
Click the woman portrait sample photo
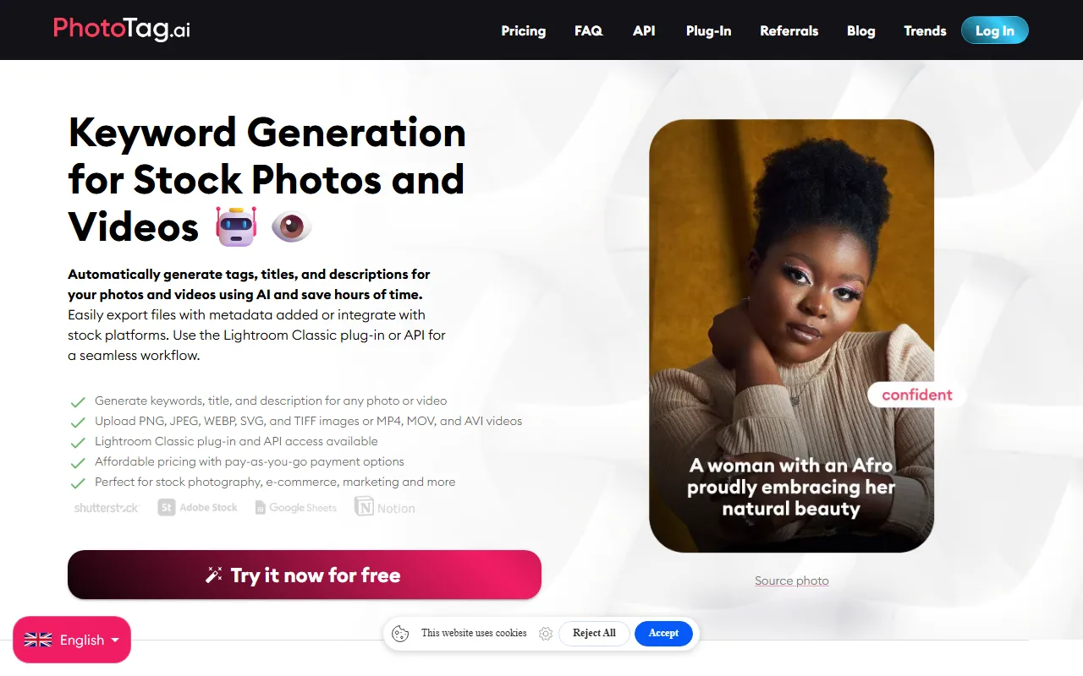pos(792,336)
